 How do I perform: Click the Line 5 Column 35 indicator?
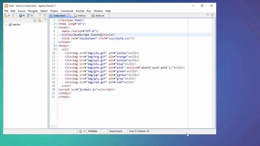click(x=139, y=131)
